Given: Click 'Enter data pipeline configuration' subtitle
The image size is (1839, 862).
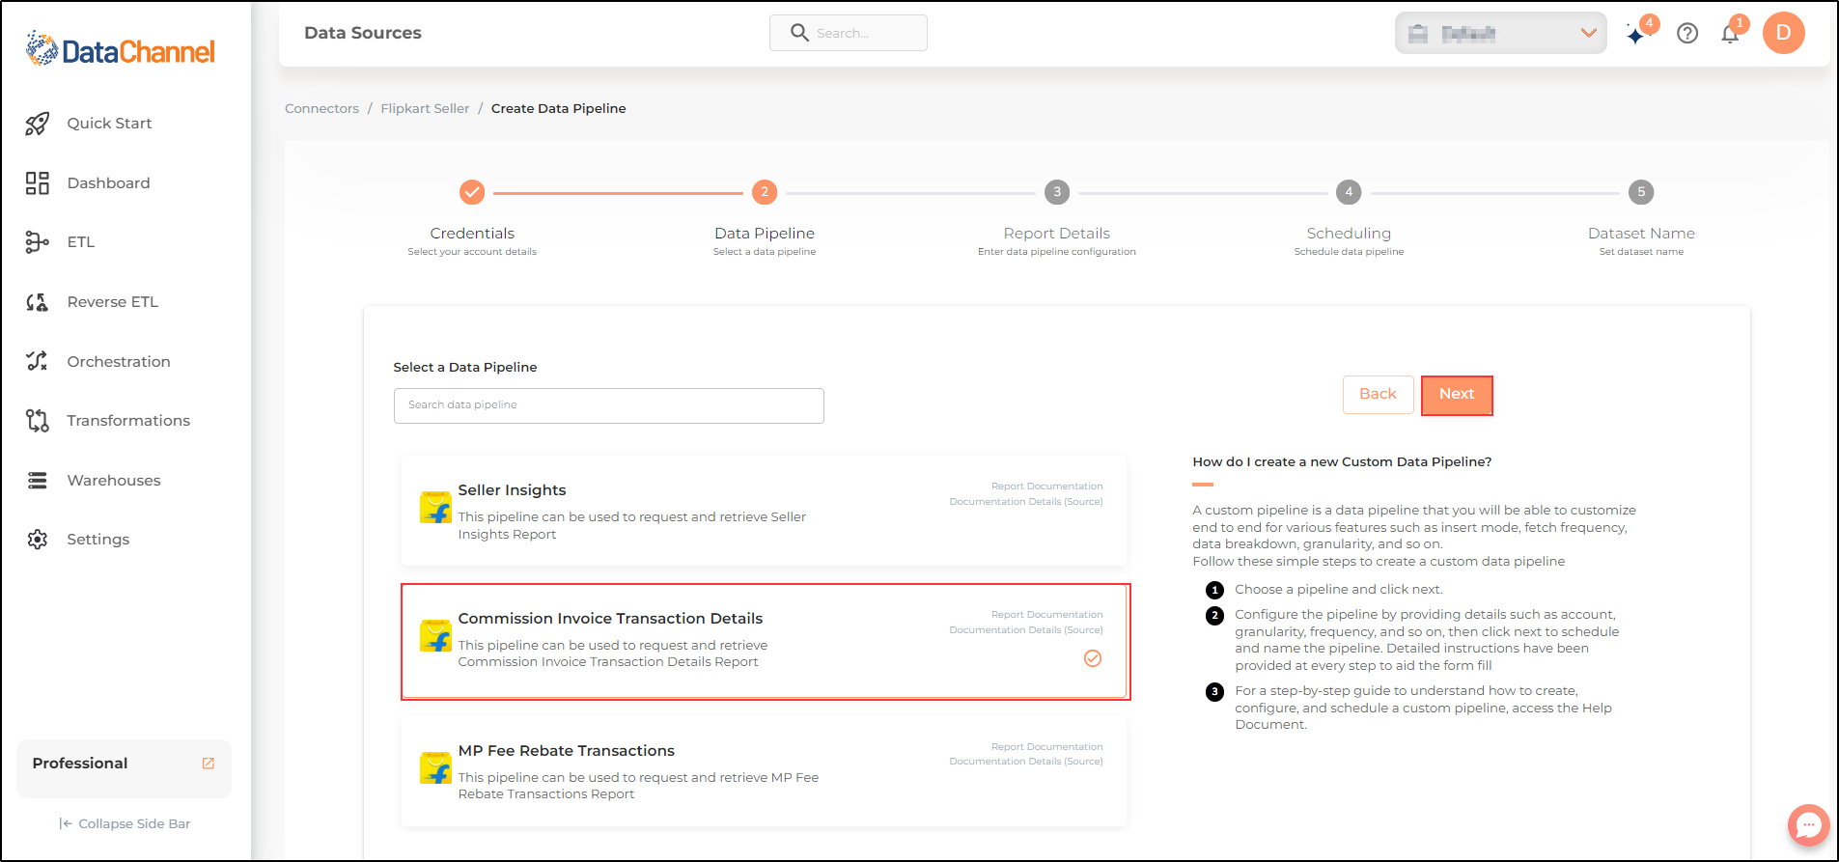Looking at the screenshot, I should [1057, 252].
